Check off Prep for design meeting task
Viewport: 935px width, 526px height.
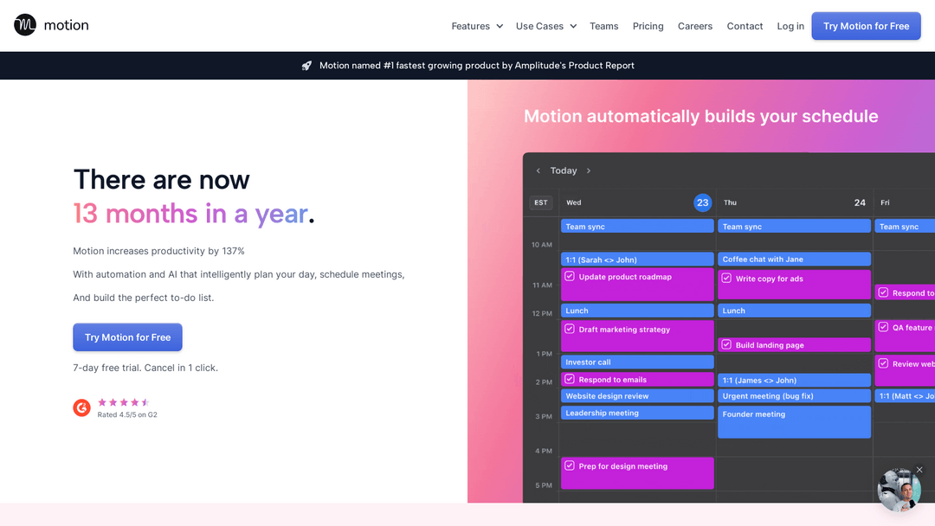(x=570, y=465)
